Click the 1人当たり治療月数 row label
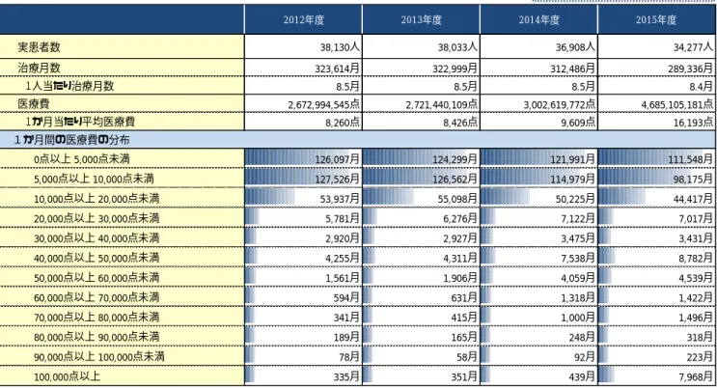The width and height of the screenshot is (717, 388). coord(122,86)
